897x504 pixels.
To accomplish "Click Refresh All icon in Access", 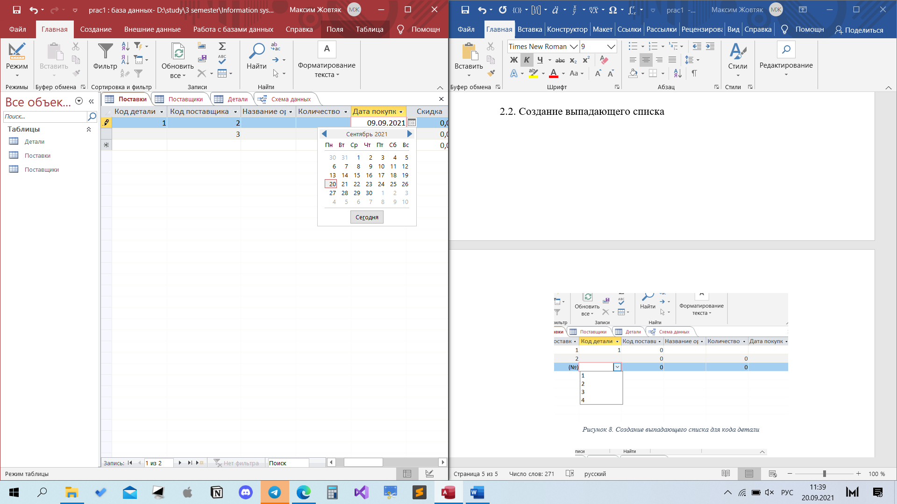I will click(178, 51).
